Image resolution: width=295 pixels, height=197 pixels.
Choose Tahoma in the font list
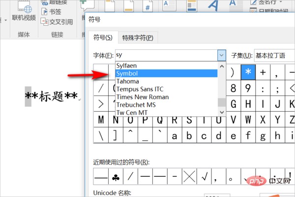coord(128,81)
